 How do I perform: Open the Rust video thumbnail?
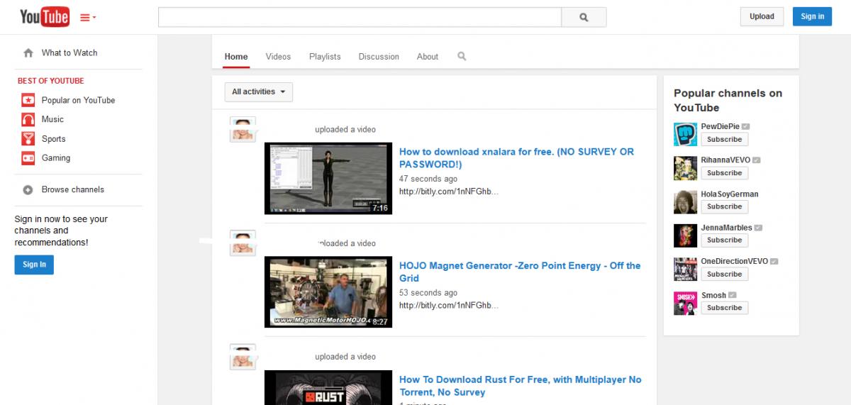tap(328, 387)
